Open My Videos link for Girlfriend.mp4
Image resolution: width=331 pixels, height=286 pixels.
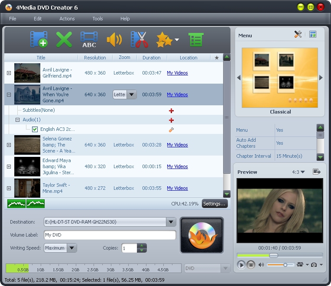tap(177, 73)
